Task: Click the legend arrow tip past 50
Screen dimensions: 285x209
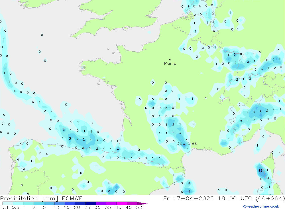Action: pos(143,203)
